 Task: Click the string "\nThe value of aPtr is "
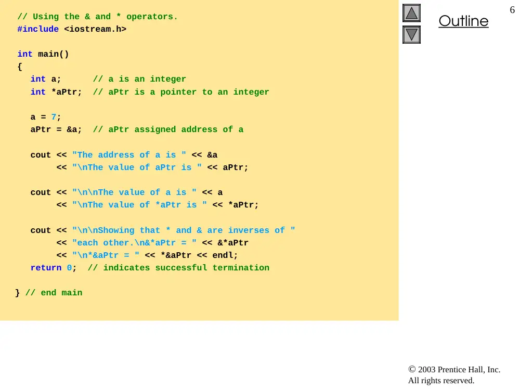coord(137,167)
